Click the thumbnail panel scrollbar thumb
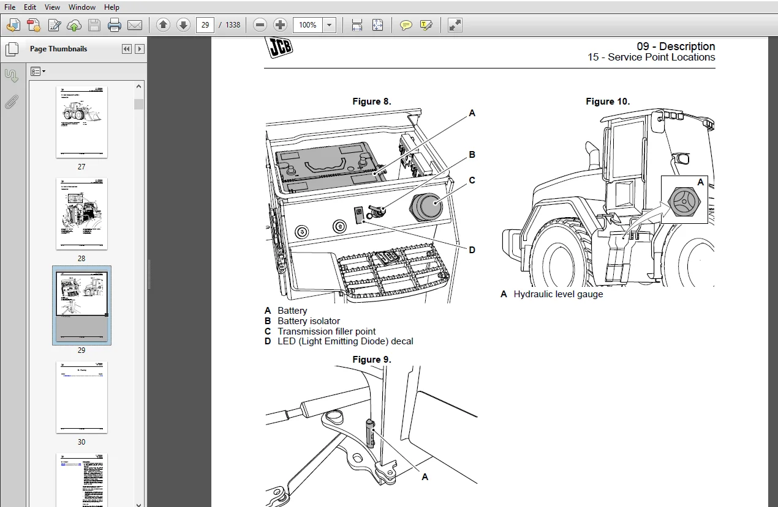The width and height of the screenshot is (778, 507). [138, 104]
